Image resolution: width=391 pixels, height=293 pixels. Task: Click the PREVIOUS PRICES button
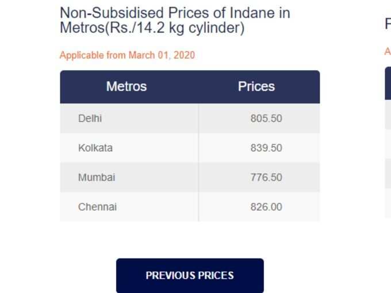click(190, 275)
